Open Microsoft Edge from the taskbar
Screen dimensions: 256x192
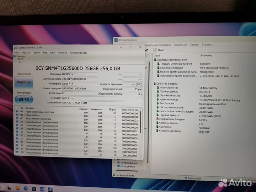26,188
